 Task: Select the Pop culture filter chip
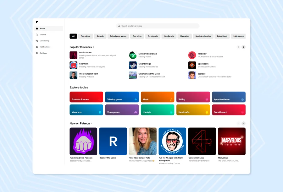[86, 36]
